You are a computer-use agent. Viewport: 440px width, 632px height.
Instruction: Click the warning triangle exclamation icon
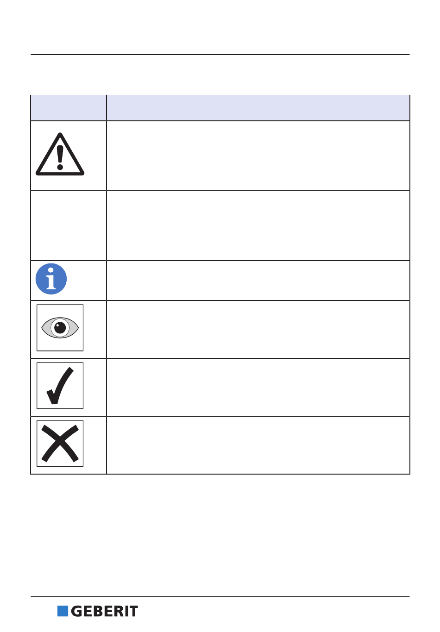[x=60, y=154]
